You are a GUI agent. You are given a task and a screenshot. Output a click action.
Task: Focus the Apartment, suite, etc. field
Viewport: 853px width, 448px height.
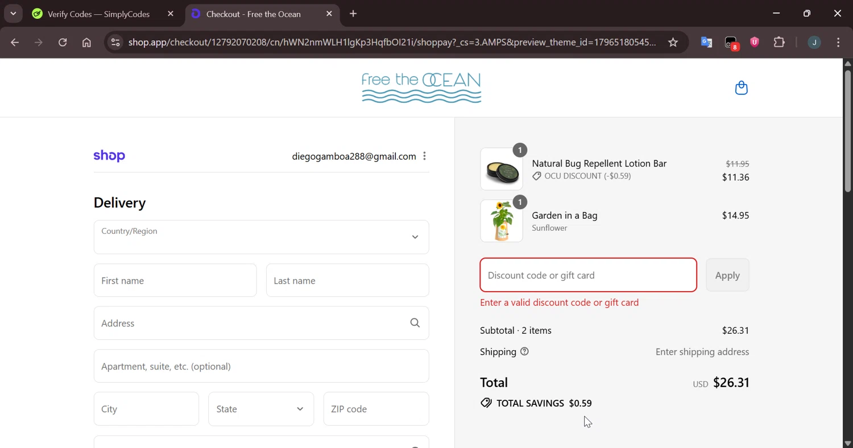(x=261, y=366)
